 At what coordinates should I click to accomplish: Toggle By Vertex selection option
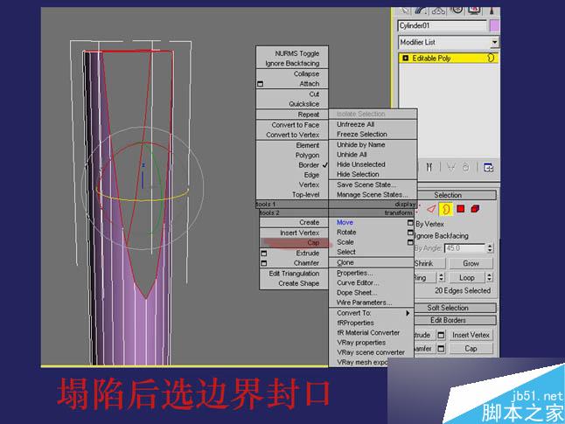tap(429, 224)
